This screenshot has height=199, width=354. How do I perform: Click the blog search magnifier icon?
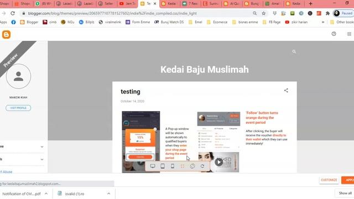tap(294, 51)
